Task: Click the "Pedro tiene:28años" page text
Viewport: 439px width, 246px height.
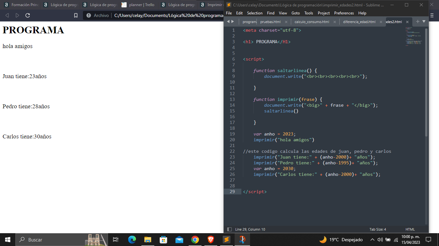Action: pos(26,106)
